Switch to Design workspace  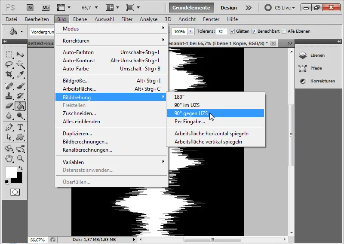click(229, 8)
